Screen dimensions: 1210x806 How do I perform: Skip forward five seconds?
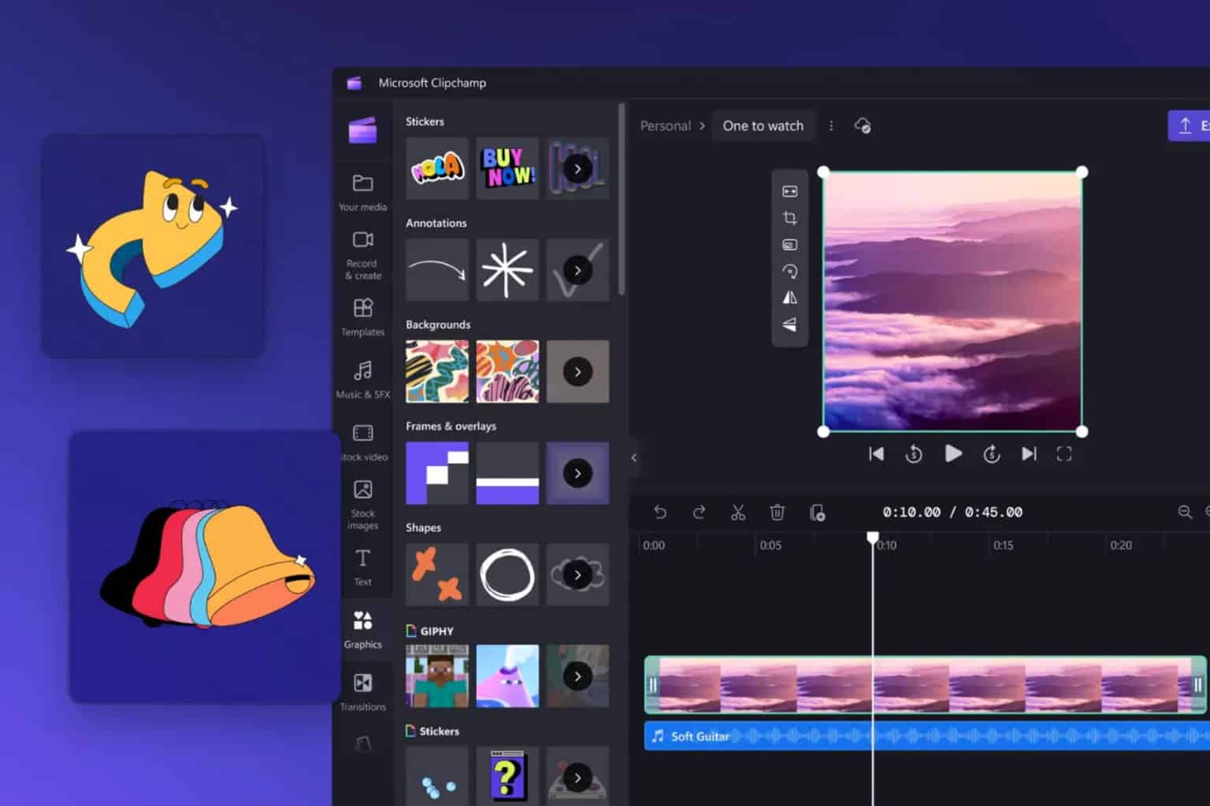[x=991, y=454]
